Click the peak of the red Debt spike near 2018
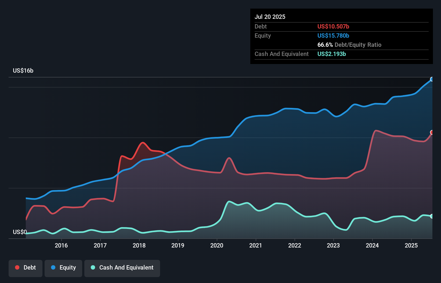Viewport: 441px width, 283px height. (143, 143)
